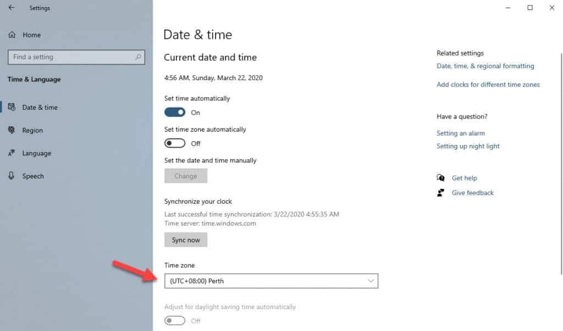Image resolution: width=563 pixels, height=331 pixels.
Task: Click the Setting an alarm link
Action: pyautogui.click(x=461, y=133)
